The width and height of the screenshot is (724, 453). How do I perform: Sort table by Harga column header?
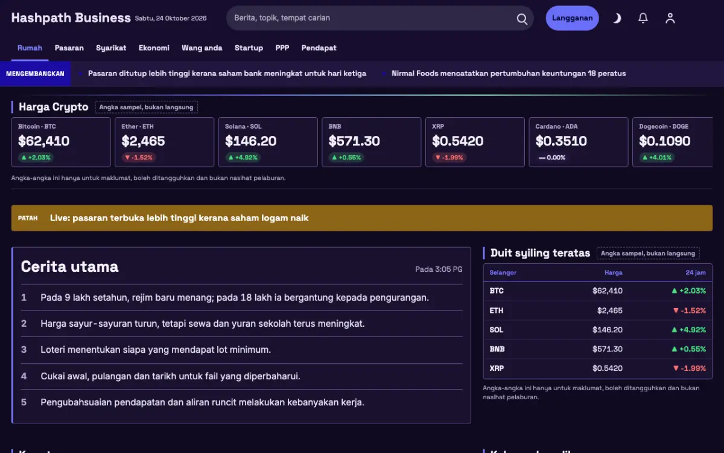(614, 272)
